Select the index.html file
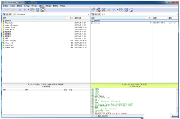Screen dimensions: 180x119 (46, 45)
